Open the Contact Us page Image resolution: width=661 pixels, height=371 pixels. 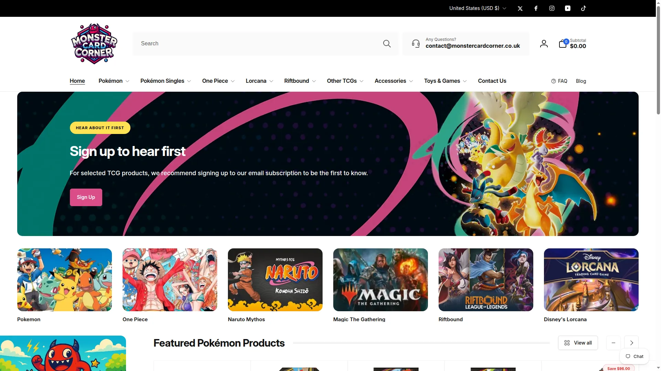coord(492,81)
